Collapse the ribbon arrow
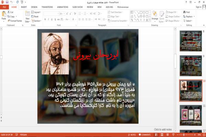Screen dimensions: 206x137 [204, 25]
